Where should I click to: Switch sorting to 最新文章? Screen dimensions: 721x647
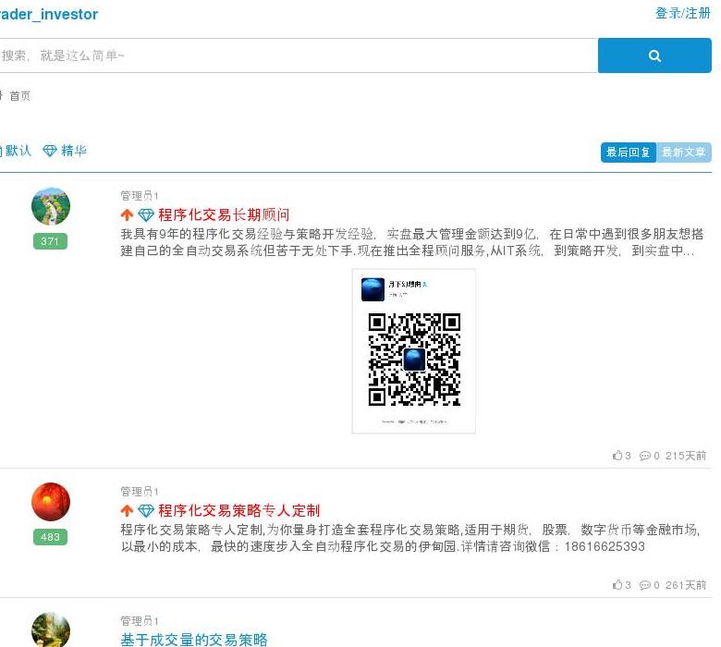pos(684,153)
